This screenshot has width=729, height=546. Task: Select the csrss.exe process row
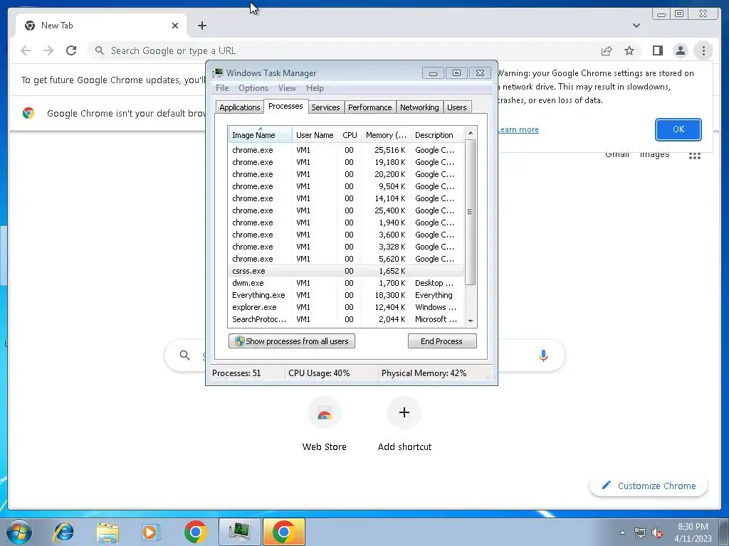[x=346, y=271]
